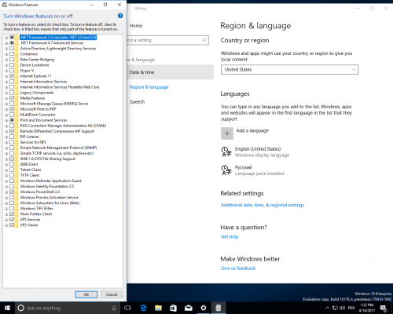The width and height of the screenshot is (393, 314).
Task: Expand the Media Features node
Action: pyautogui.click(x=6, y=98)
